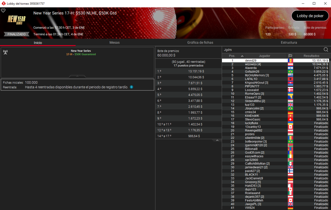Click the Brazil flag beside Gofaziin26
The width and height of the screenshot is (331, 210).
[x=290, y=72]
